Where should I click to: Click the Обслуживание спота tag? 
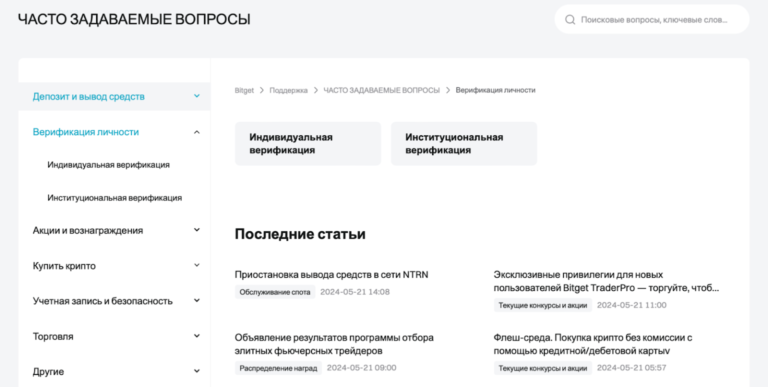pyautogui.click(x=275, y=292)
